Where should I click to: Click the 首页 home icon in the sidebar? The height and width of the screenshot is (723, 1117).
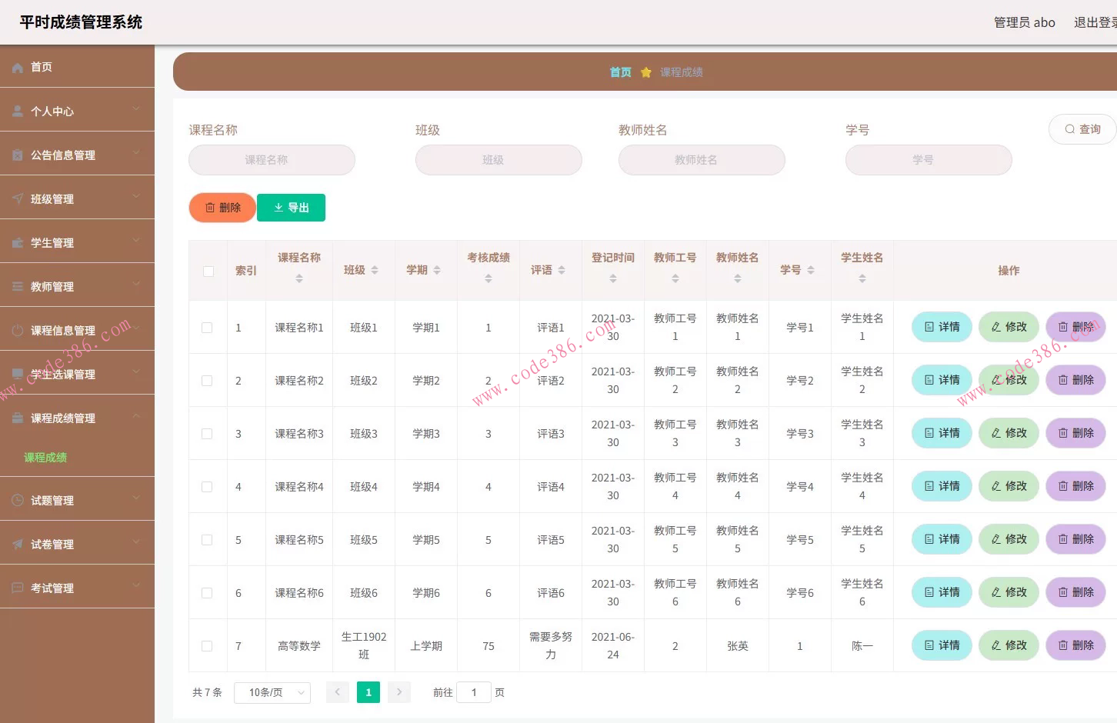point(17,67)
